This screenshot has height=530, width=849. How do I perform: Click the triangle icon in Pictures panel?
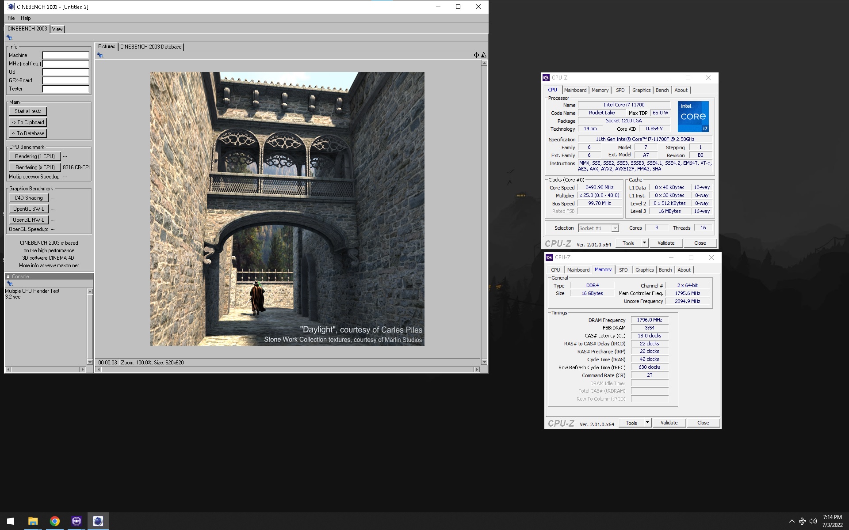pos(484,55)
